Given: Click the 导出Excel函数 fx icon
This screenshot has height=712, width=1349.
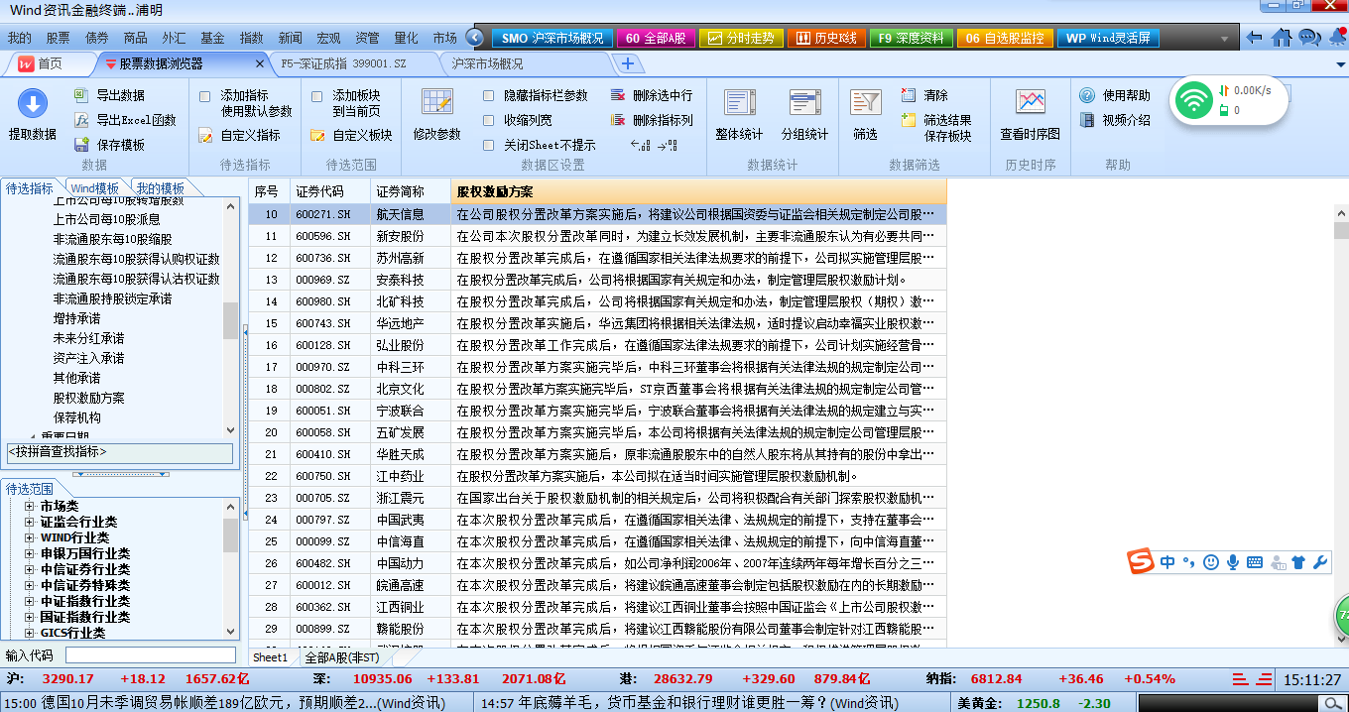Looking at the screenshot, I should click(82, 120).
